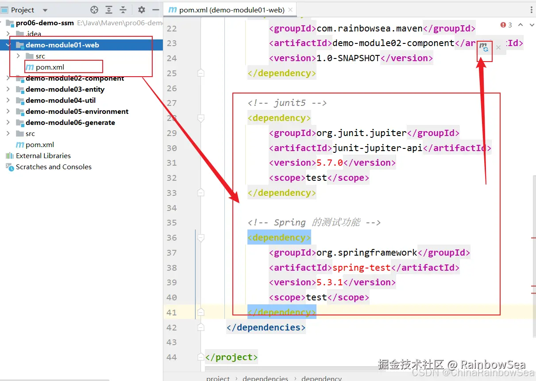Click the junit5 comment line
The height and width of the screenshot is (381, 536).
[x=287, y=103]
